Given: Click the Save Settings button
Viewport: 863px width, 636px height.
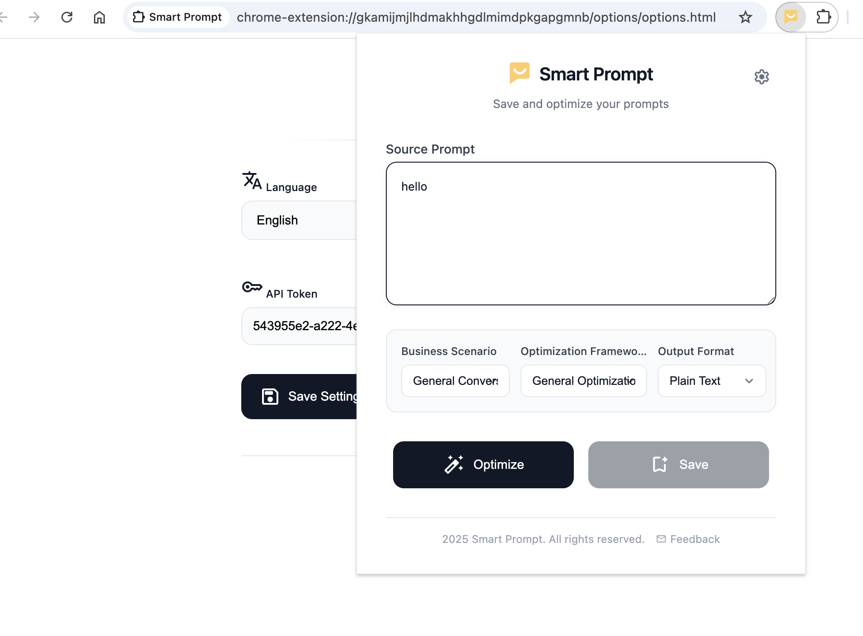Looking at the screenshot, I should click(x=299, y=397).
